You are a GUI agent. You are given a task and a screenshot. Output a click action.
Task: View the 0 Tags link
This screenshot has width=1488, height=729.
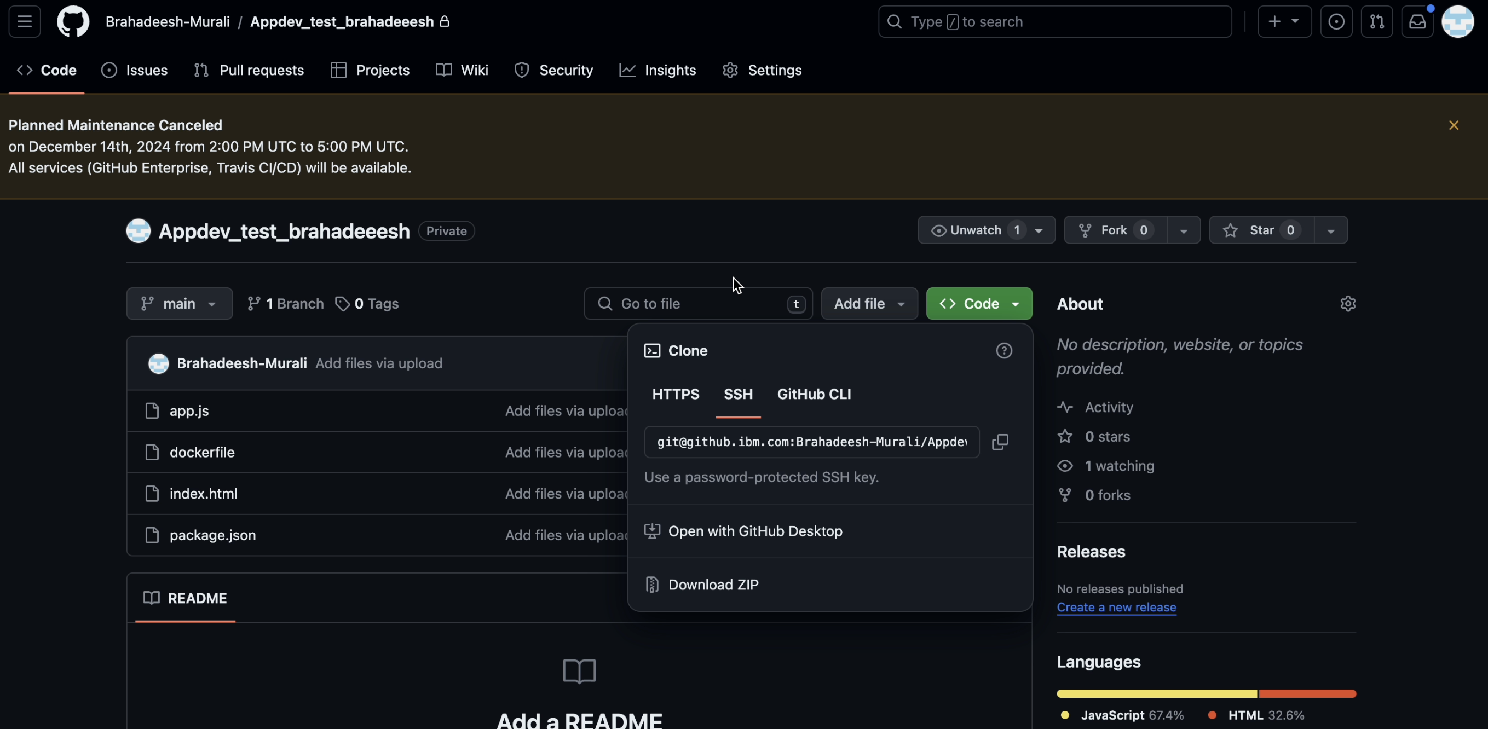367,303
